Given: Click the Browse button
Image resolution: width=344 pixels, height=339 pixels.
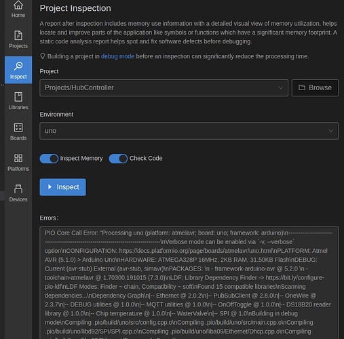Looking at the screenshot, I should click(x=315, y=87).
